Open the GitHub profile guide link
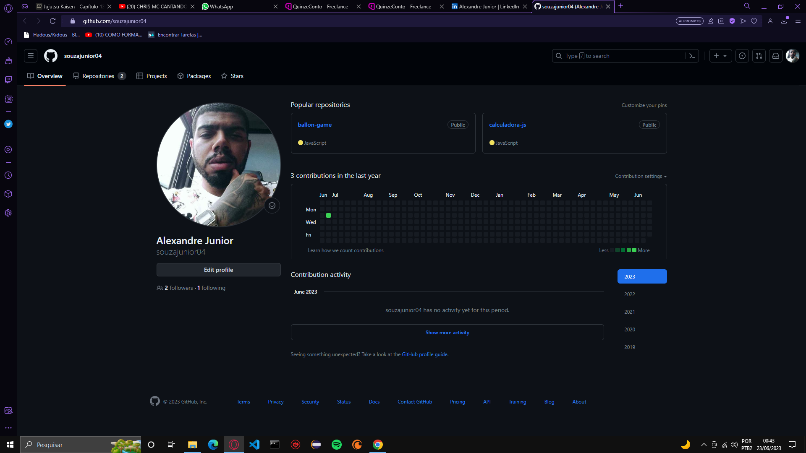 tap(425, 354)
